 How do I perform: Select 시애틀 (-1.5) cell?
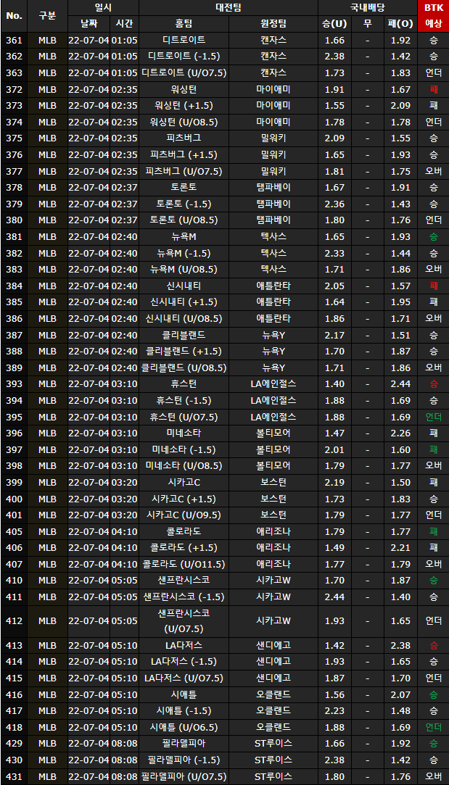click(x=184, y=710)
